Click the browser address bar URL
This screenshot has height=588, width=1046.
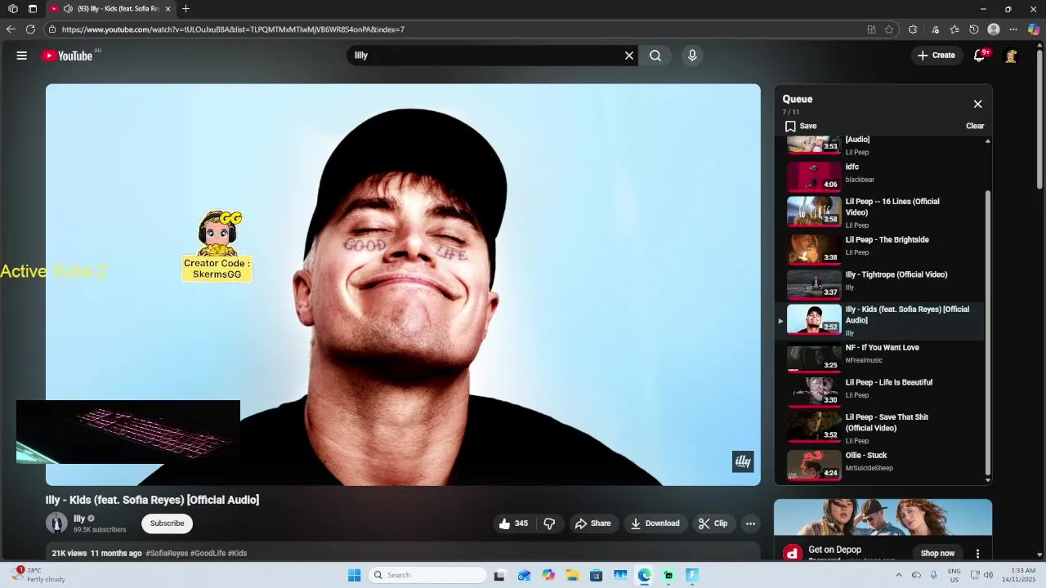pyautogui.click(x=233, y=29)
